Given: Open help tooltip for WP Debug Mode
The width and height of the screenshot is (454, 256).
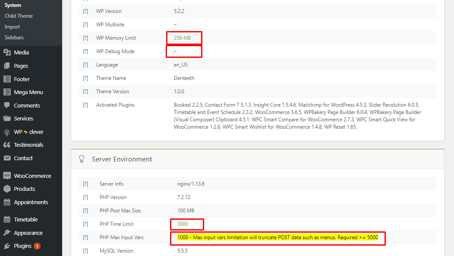Looking at the screenshot, I should coord(85,51).
